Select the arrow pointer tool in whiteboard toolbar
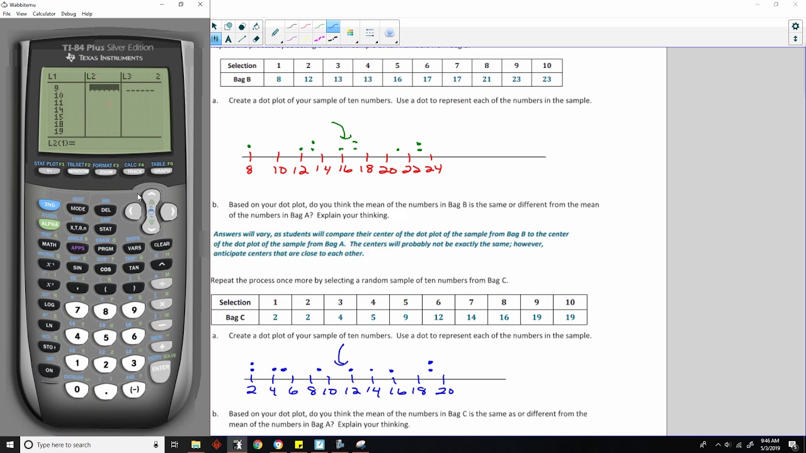This screenshot has height=453, width=806. click(x=214, y=26)
